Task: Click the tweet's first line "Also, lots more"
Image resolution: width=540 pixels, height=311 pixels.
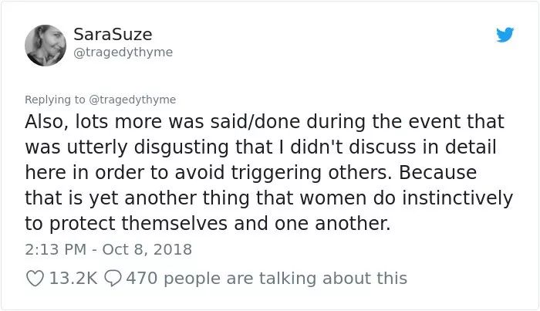Action: tap(93, 122)
